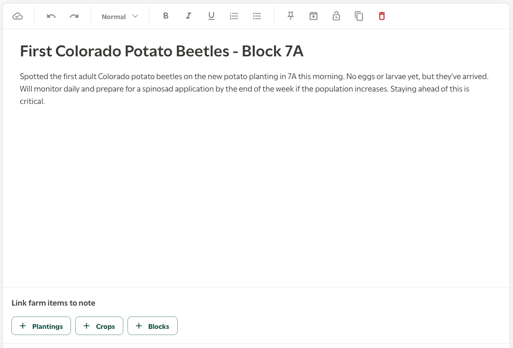513x348 pixels.
Task: Toggle italic formatting
Action: [x=189, y=16]
